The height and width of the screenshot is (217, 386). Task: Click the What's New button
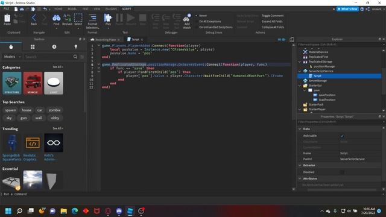pos(347,9)
